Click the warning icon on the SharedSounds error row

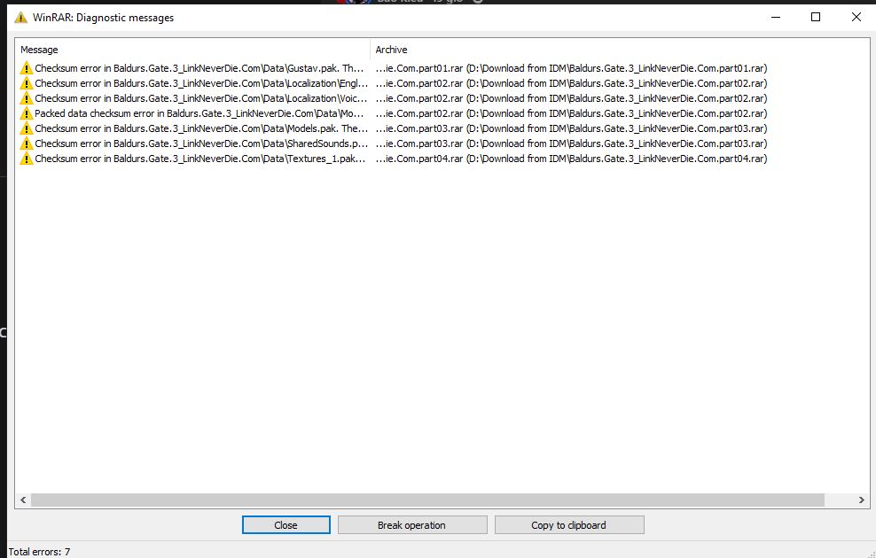click(26, 143)
